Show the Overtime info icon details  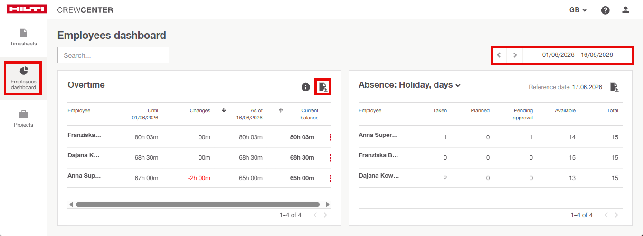tap(306, 87)
